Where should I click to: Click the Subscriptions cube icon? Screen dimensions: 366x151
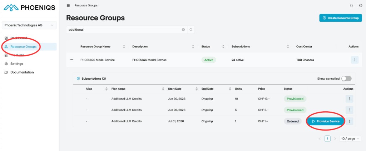(78, 79)
